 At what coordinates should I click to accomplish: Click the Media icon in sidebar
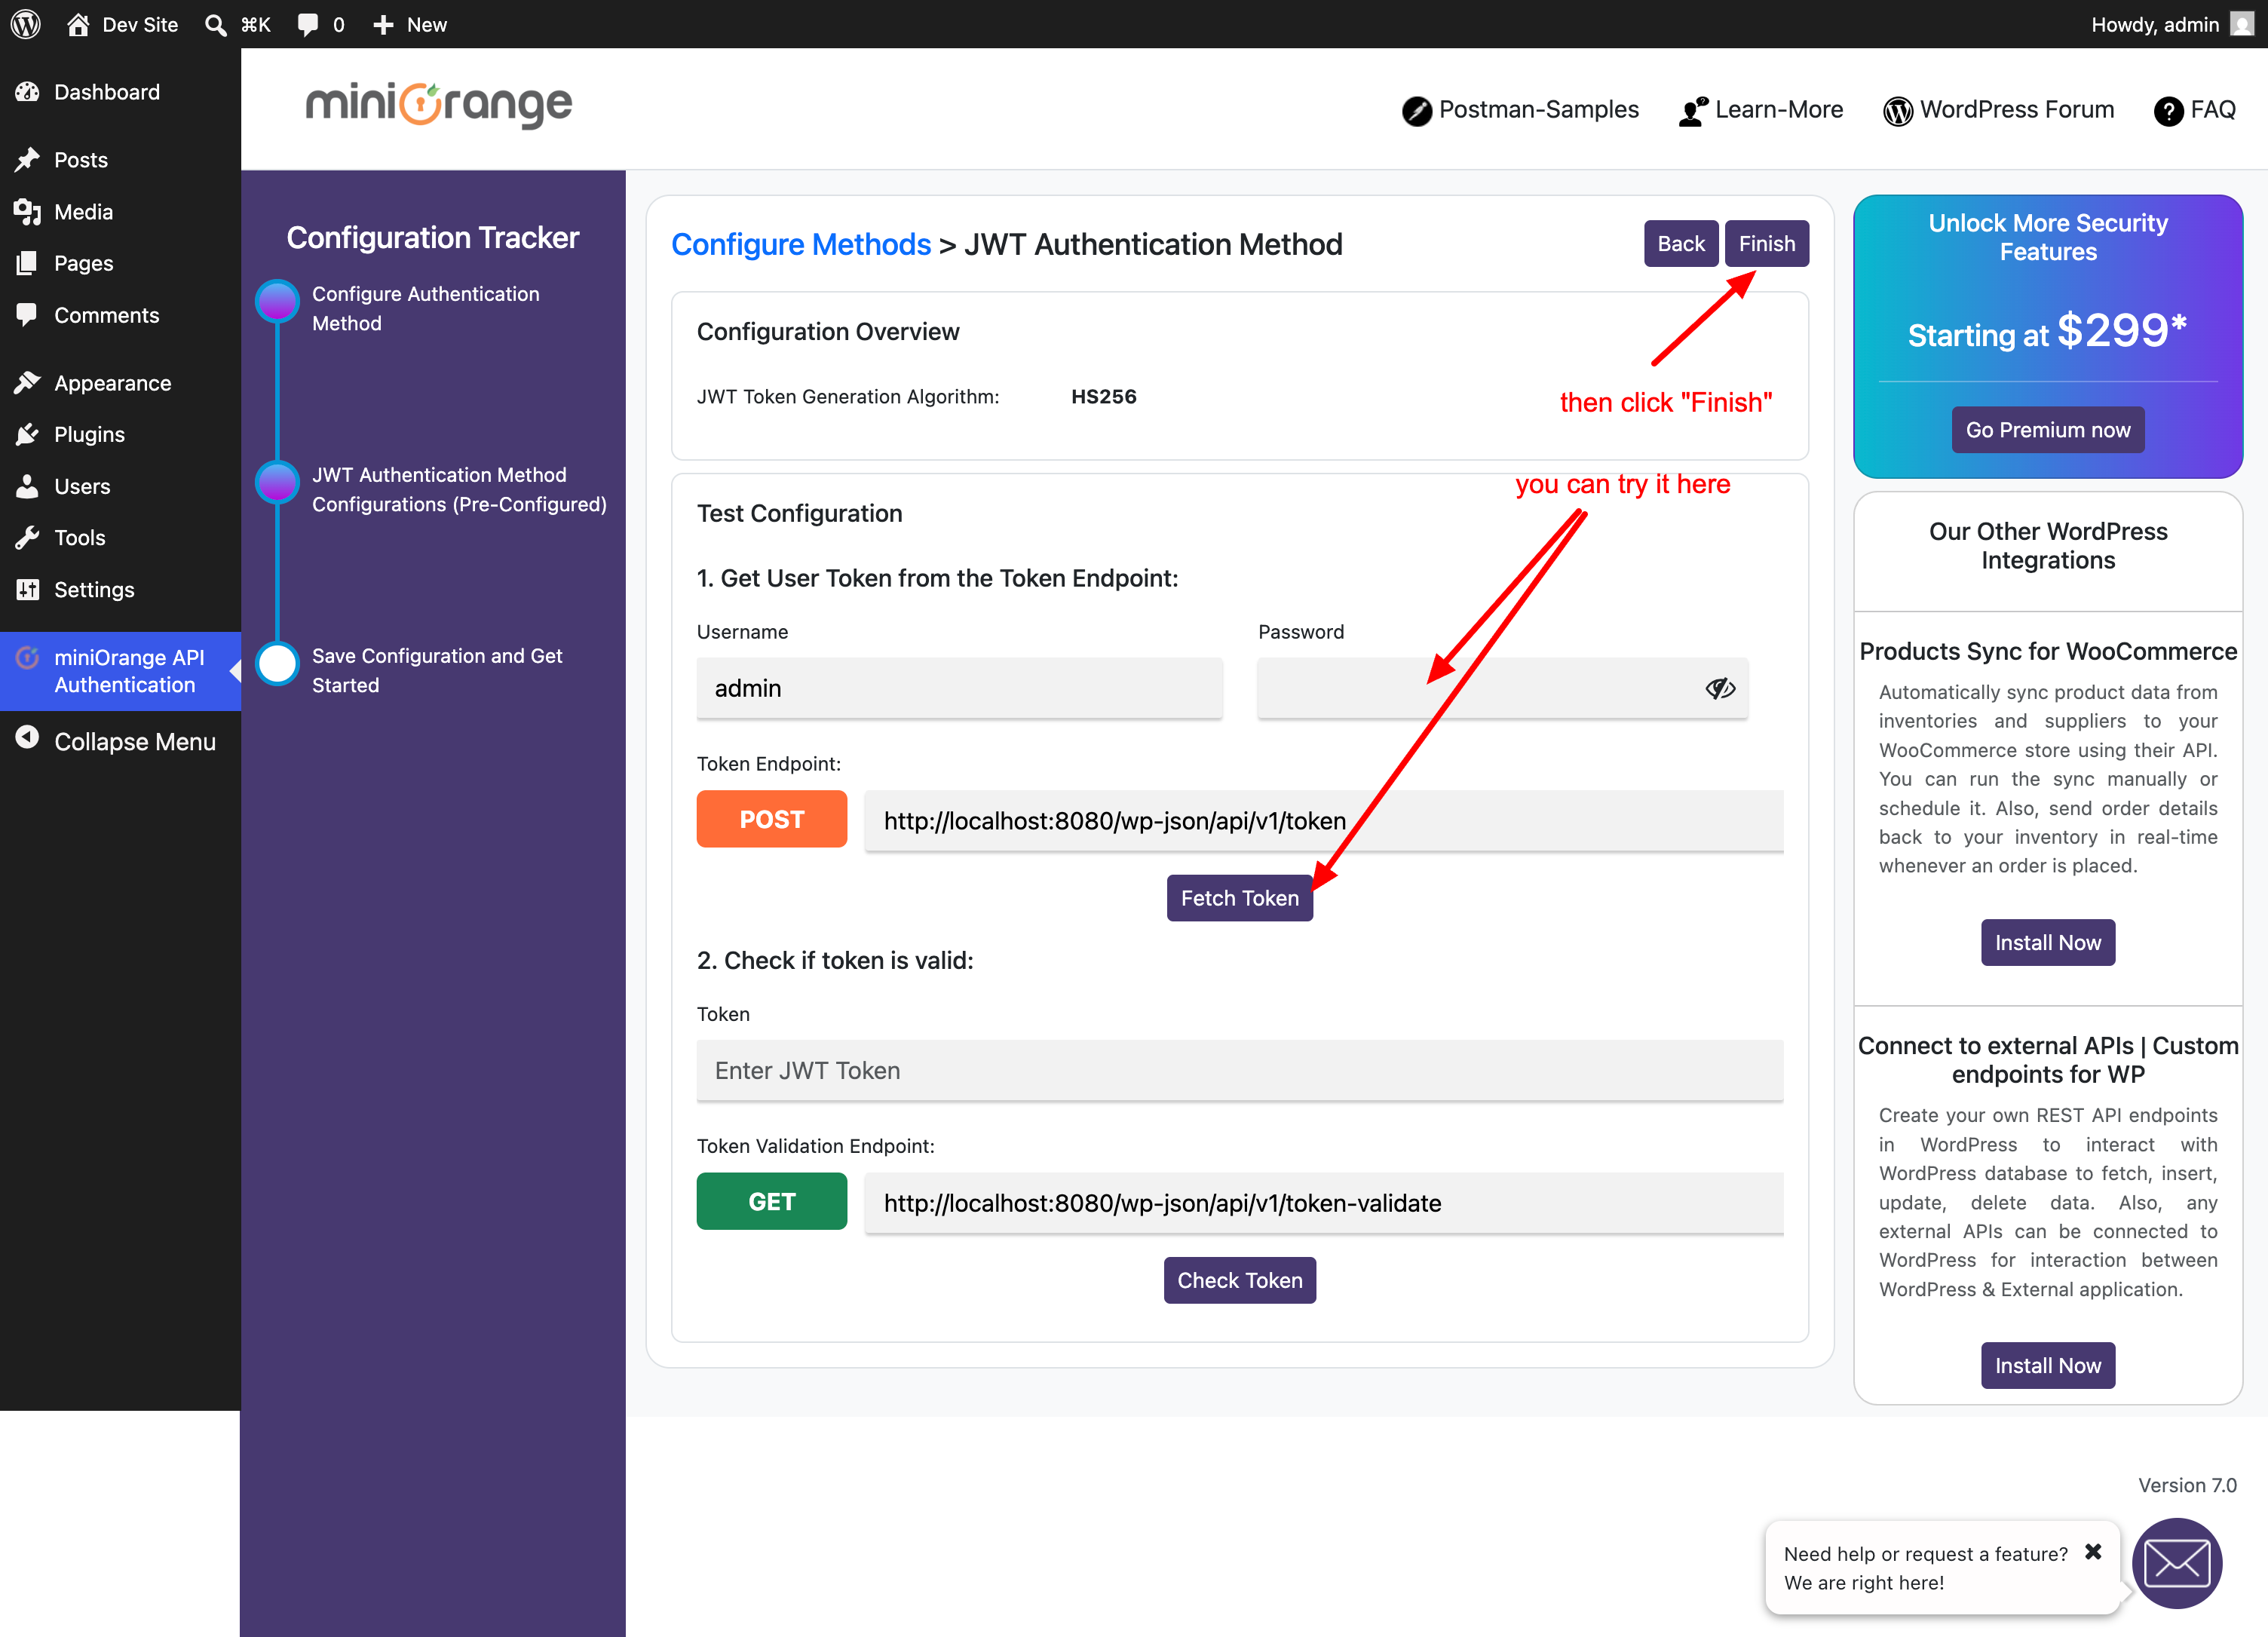pyautogui.click(x=27, y=212)
